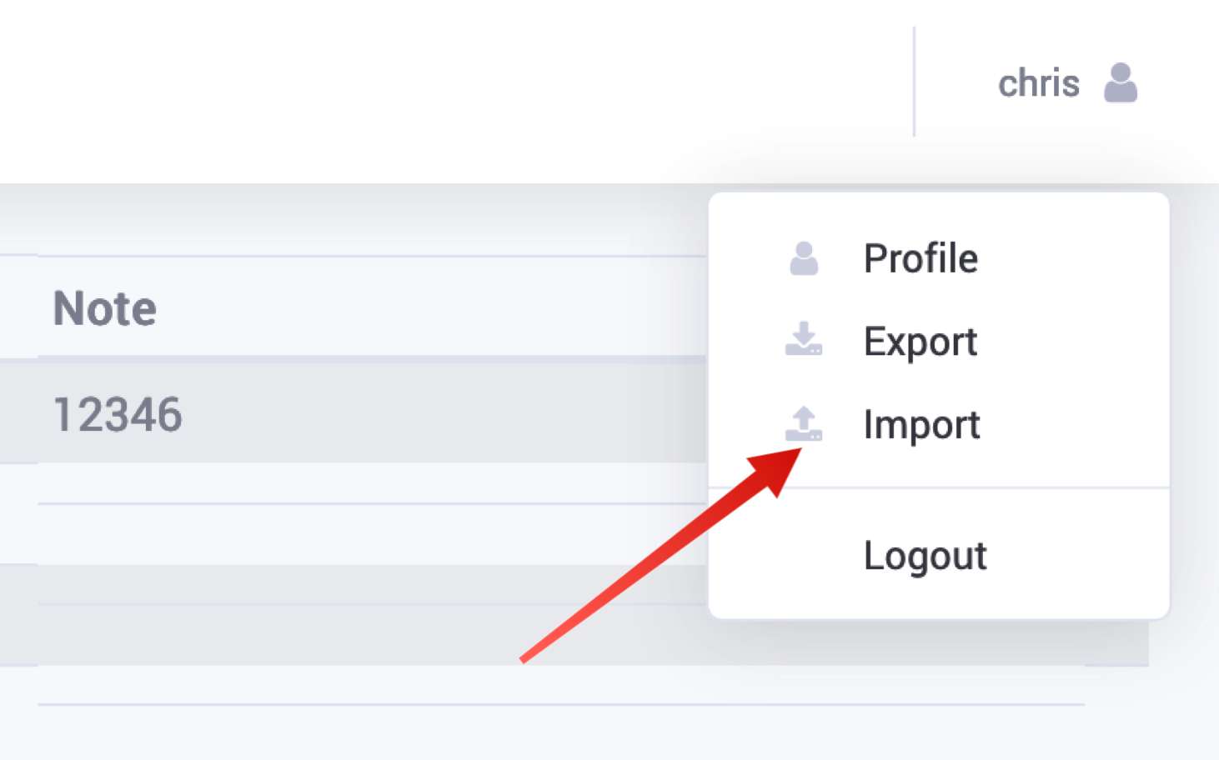Click the Profile person icon in menu
The height and width of the screenshot is (760, 1219).
coord(804,258)
